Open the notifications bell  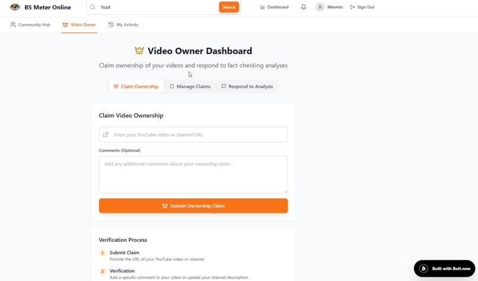click(304, 7)
